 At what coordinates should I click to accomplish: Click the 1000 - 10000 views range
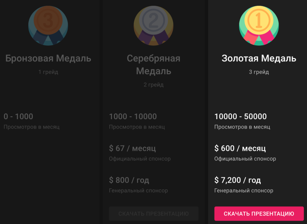point(133,116)
